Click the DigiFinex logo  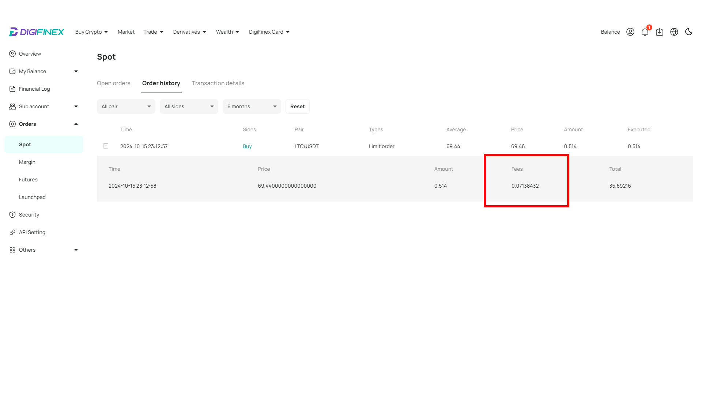(x=37, y=32)
